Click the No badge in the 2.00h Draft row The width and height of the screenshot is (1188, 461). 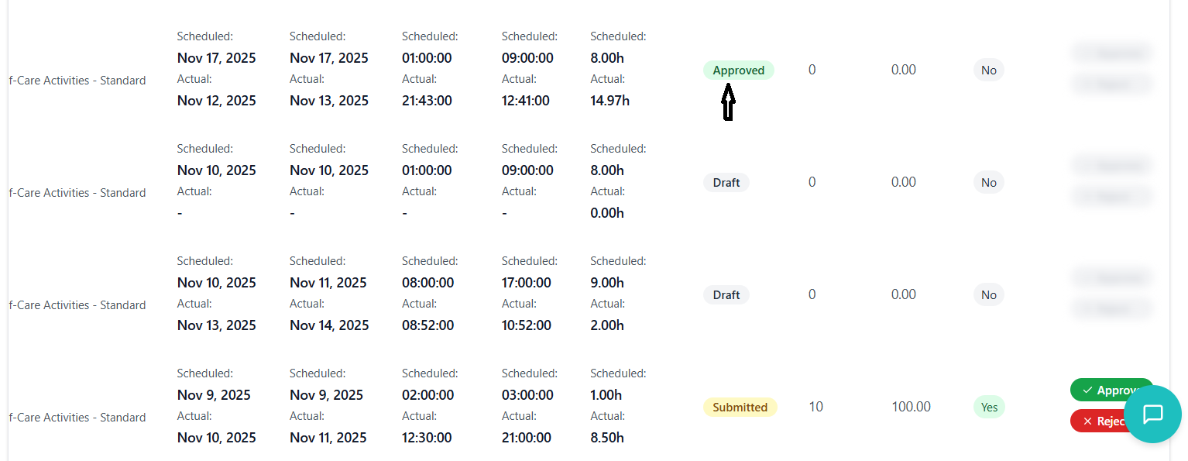(x=988, y=295)
